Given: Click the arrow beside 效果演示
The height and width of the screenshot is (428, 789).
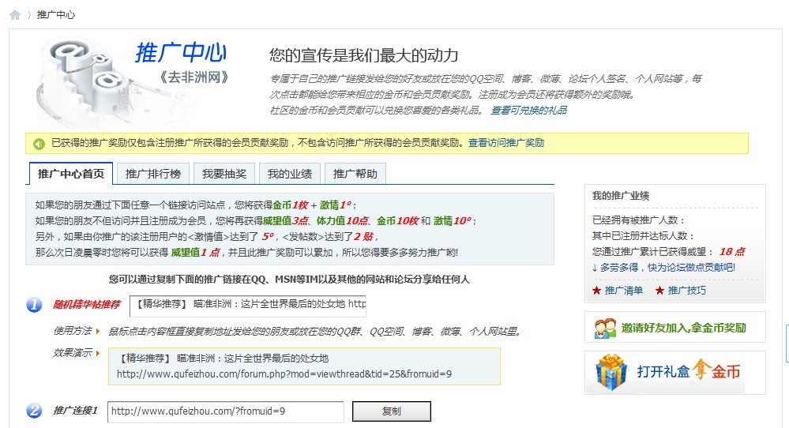Looking at the screenshot, I should coord(98,353).
